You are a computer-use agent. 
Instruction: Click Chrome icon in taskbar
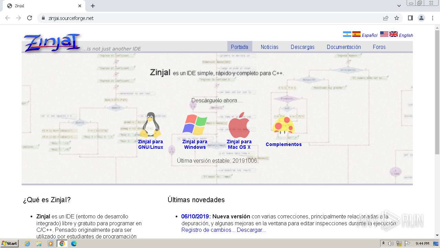pos(62,244)
